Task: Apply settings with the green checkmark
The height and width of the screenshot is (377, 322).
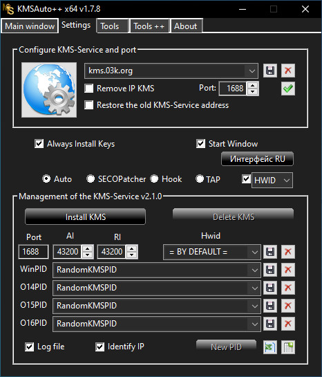Action: click(288, 89)
